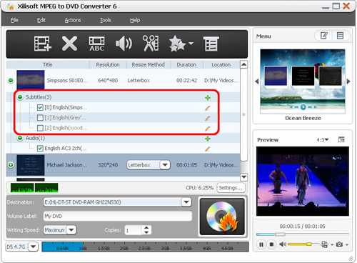Sort by the Resize Method column header
Screen dimensions: 357x263
[x=148, y=64]
